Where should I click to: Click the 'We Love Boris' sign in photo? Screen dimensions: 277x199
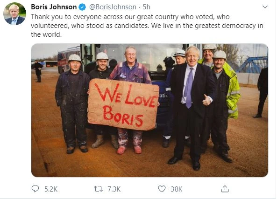tap(123, 104)
